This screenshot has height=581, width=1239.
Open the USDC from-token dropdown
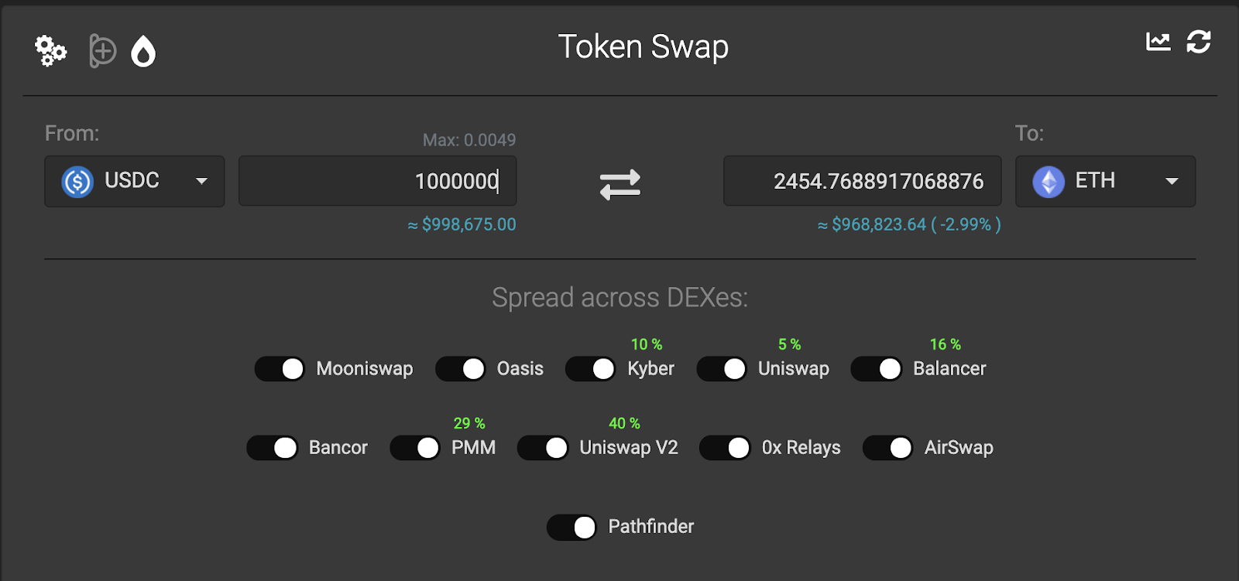tap(201, 181)
